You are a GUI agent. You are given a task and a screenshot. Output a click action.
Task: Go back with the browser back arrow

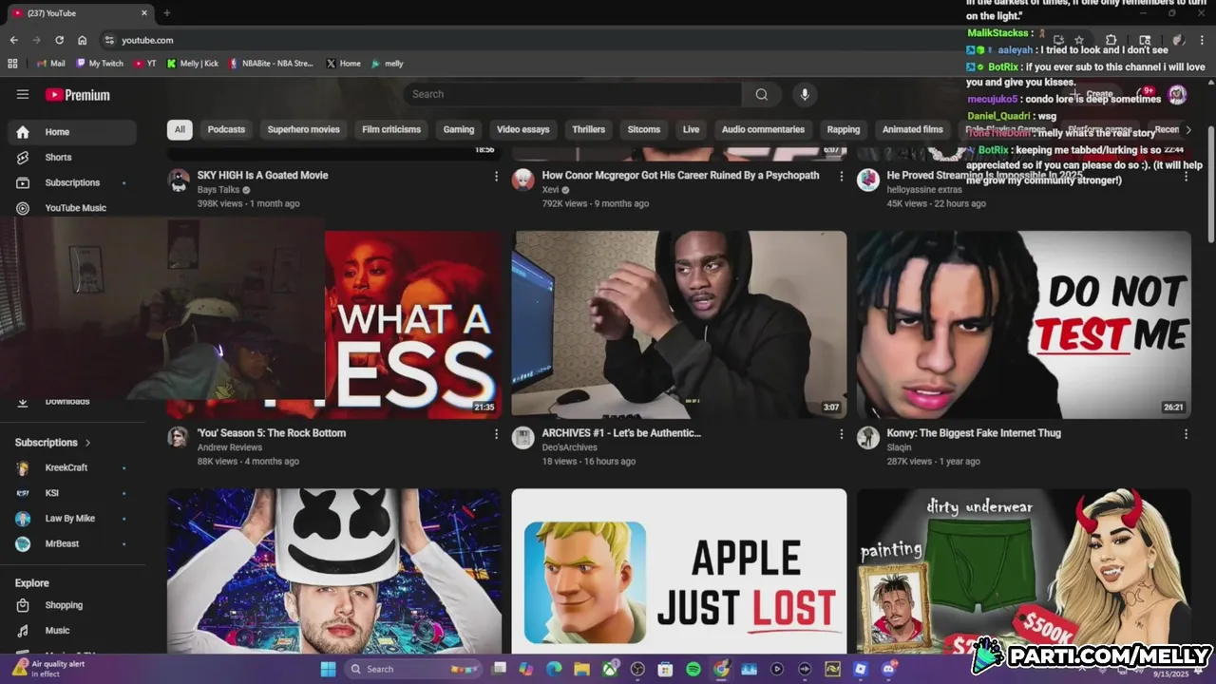13,40
